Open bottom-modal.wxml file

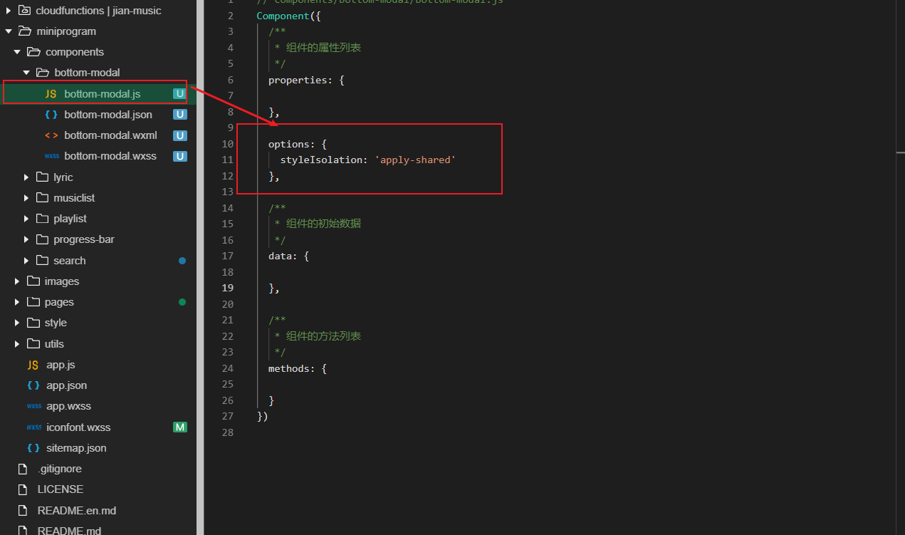[110, 135]
